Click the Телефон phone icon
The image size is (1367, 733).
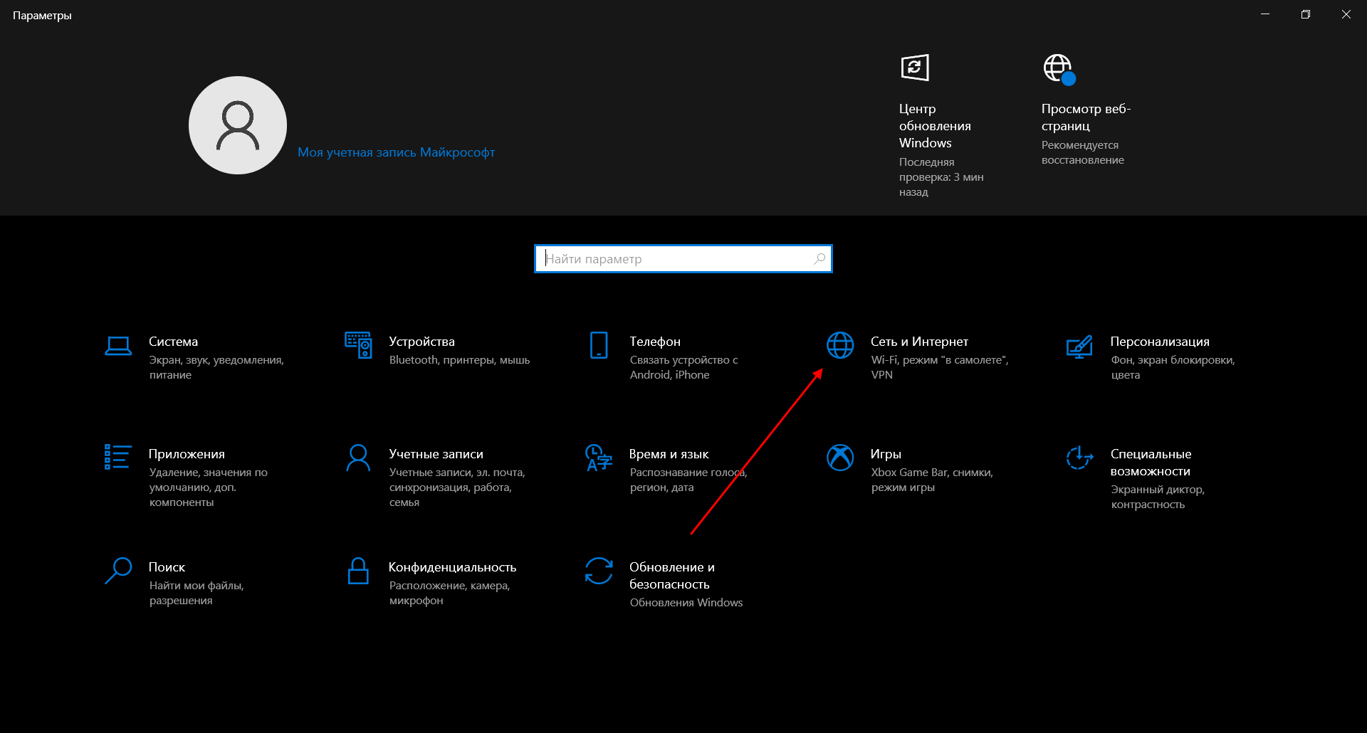click(x=599, y=345)
